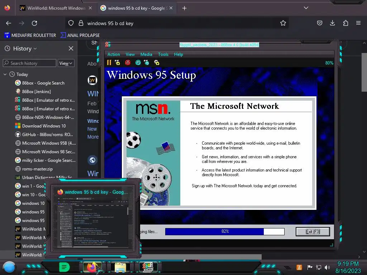Click the Search history field

coord(29,63)
